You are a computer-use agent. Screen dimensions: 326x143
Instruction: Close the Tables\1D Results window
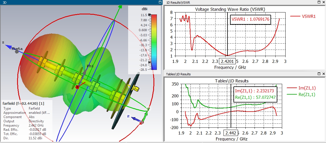[323, 74]
